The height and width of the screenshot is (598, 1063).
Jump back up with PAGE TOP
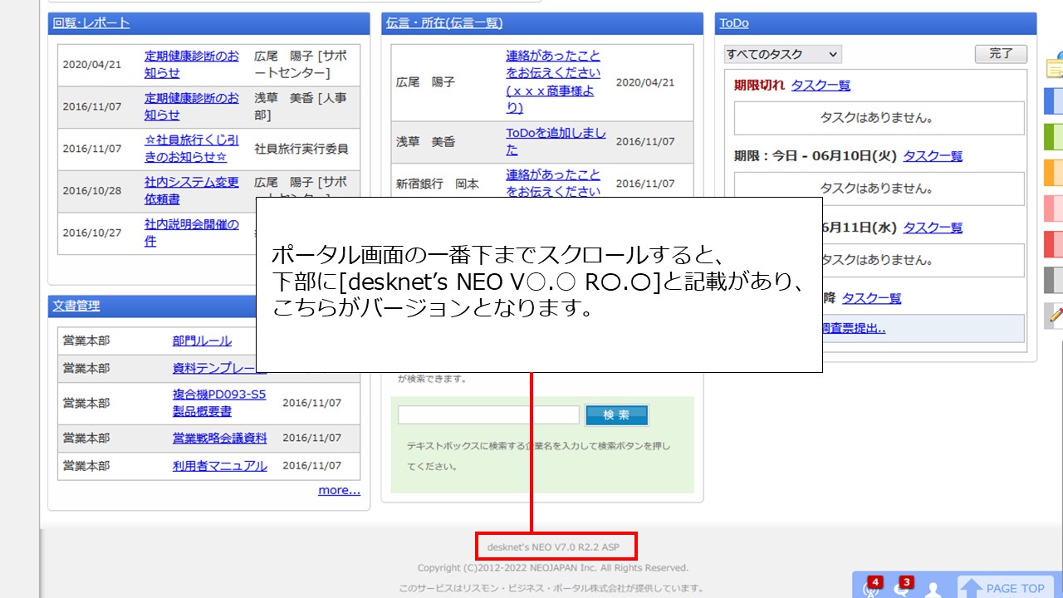pos(1005,588)
